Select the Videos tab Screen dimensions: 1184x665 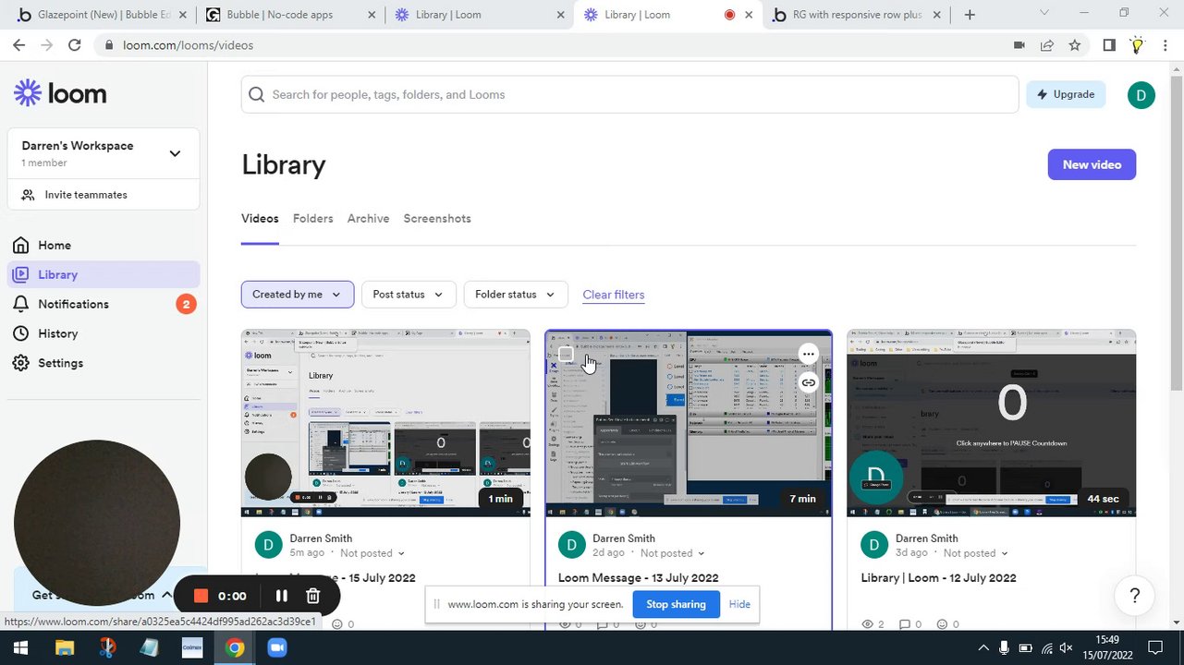(260, 219)
